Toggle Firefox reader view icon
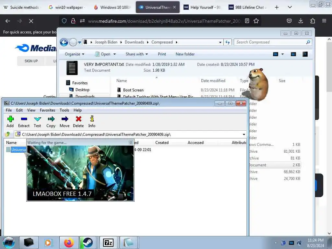This screenshot has height=249, width=332. pyautogui.click(x=247, y=21)
